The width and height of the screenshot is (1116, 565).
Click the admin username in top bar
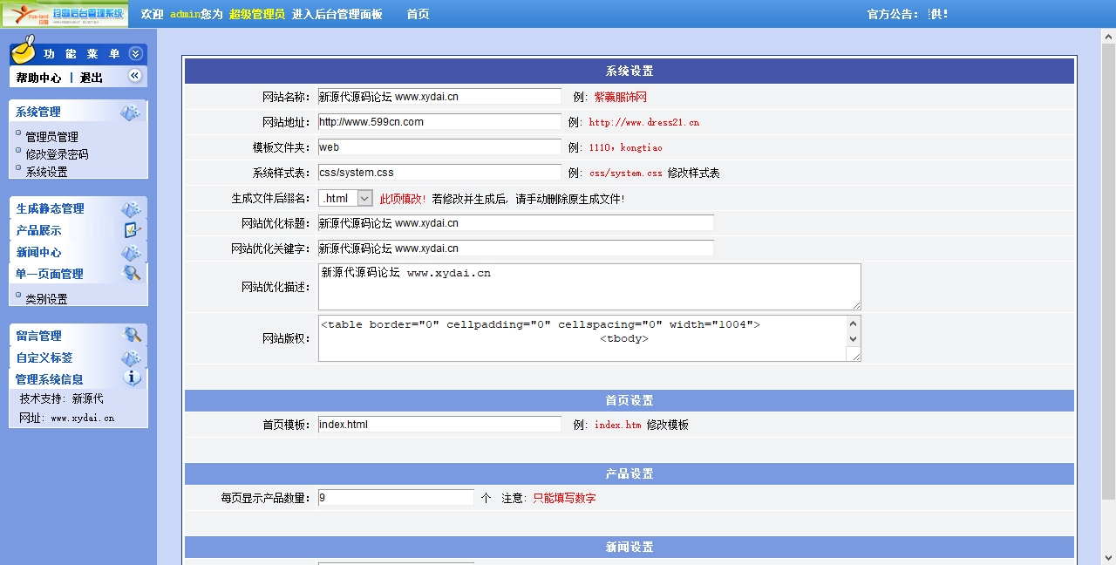point(185,15)
